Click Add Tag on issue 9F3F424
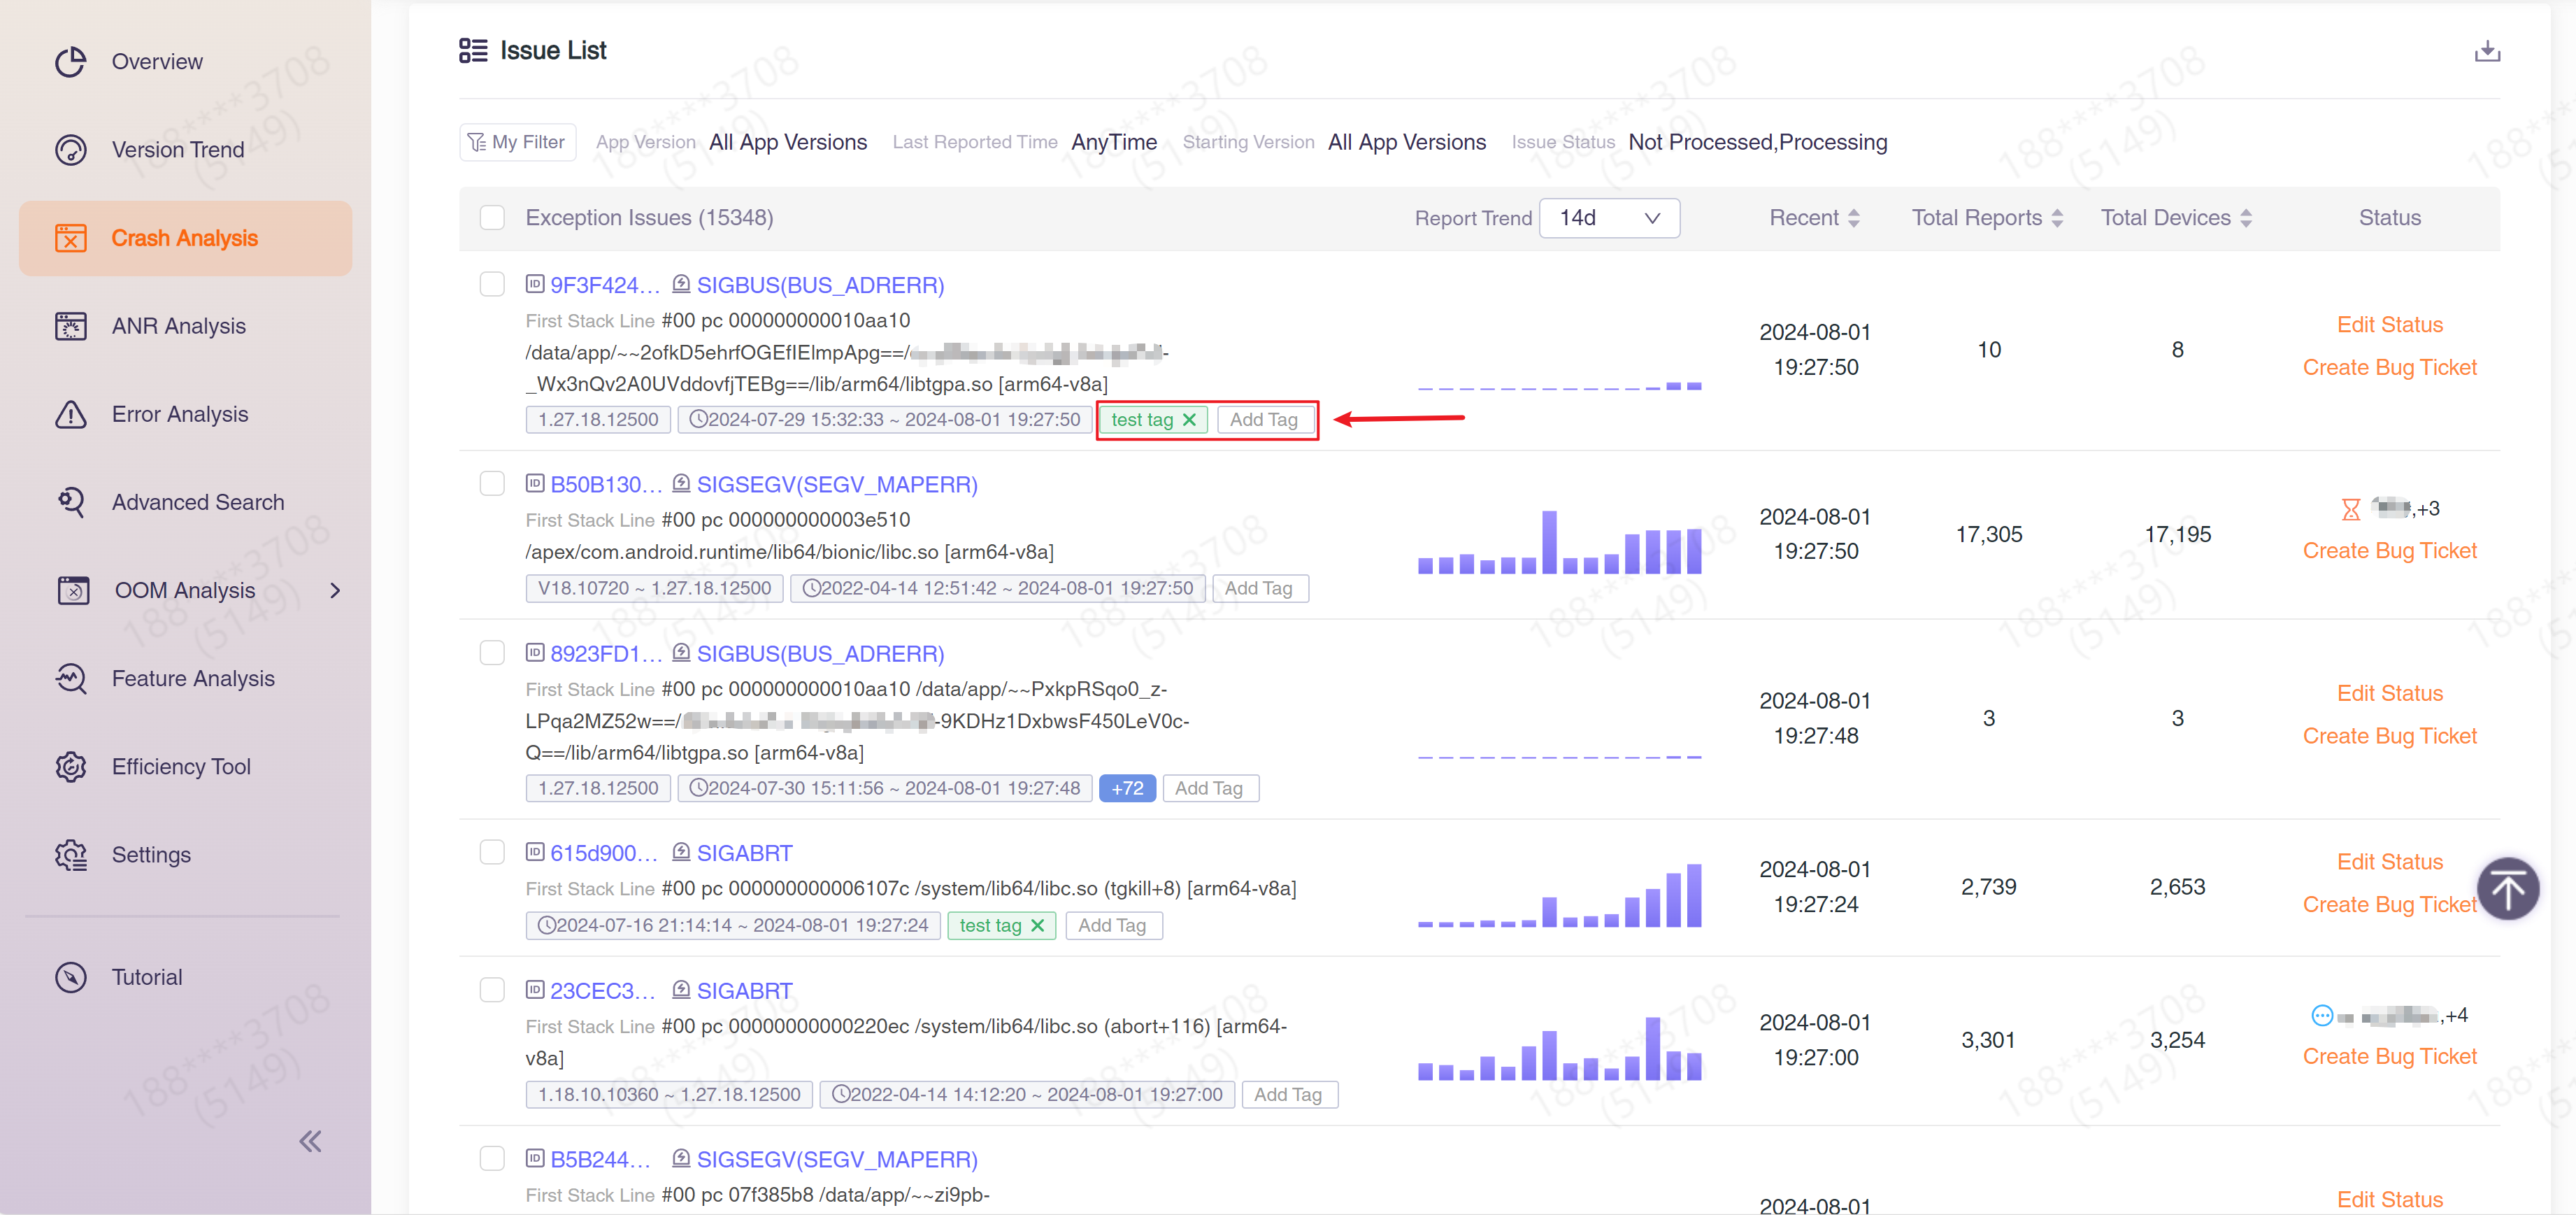The height and width of the screenshot is (1215, 2576). pyautogui.click(x=1264, y=420)
